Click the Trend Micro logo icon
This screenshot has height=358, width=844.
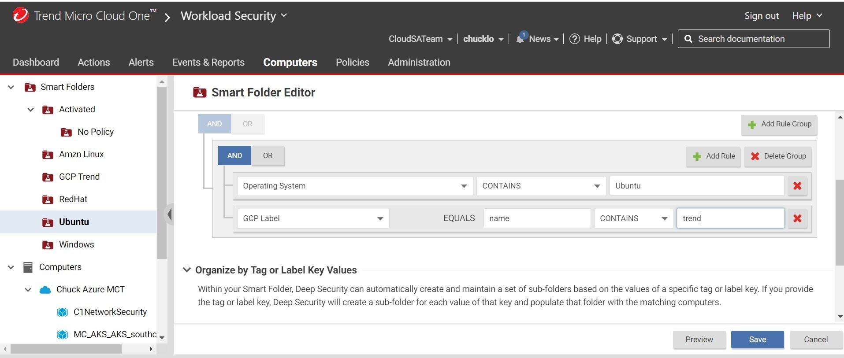tap(20, 15)
